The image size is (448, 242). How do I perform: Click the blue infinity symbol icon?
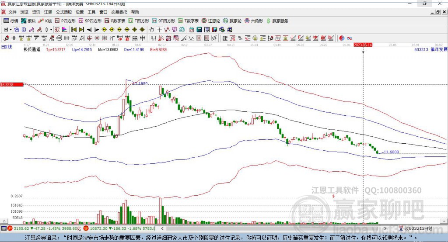[349, 38]
